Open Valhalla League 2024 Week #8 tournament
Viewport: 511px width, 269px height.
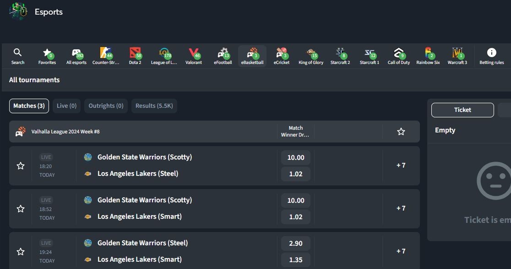pyautogui.click(x=65, y=132)
